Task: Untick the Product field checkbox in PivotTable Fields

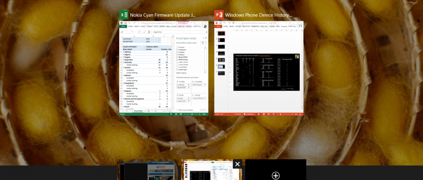Action: pos(177,55)
